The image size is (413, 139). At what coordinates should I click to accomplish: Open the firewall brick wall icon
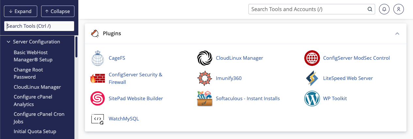click(97, 78)
